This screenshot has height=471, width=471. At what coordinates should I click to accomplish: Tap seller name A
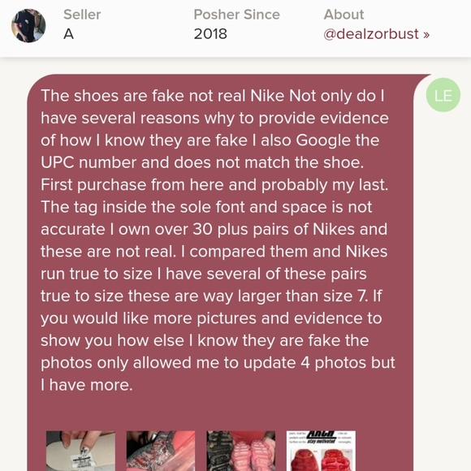coord(68,34)
